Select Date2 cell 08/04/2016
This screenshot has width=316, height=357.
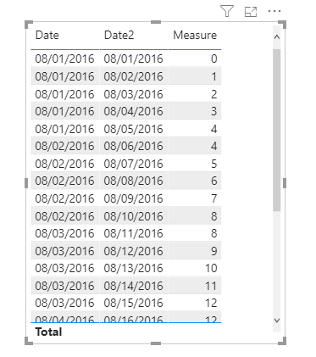(x=133, y=111)
